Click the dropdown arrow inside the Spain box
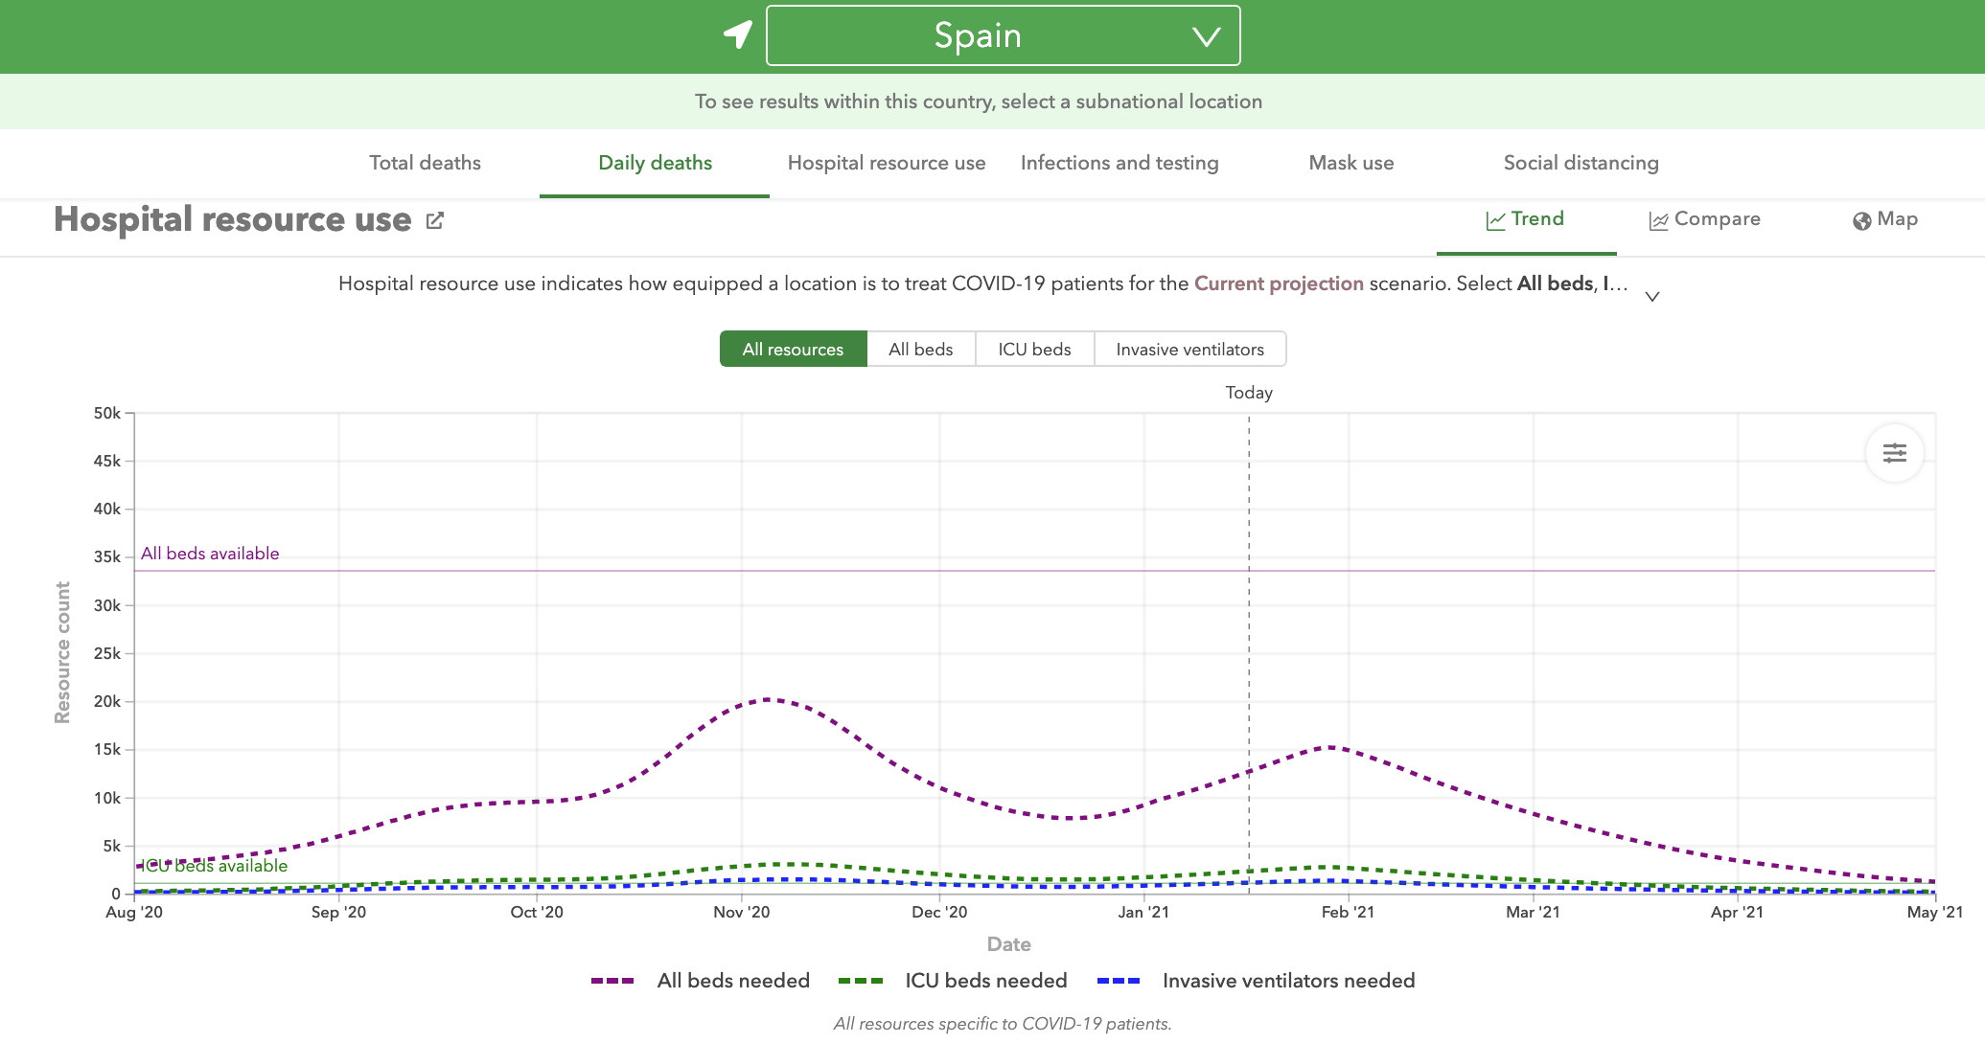The height and width of the screenshot is (1043, 1985). 1206,35
